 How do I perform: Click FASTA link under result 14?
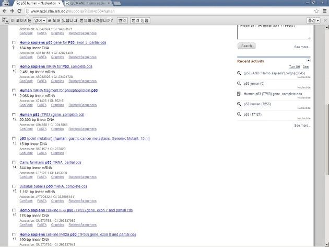[42, 177]
